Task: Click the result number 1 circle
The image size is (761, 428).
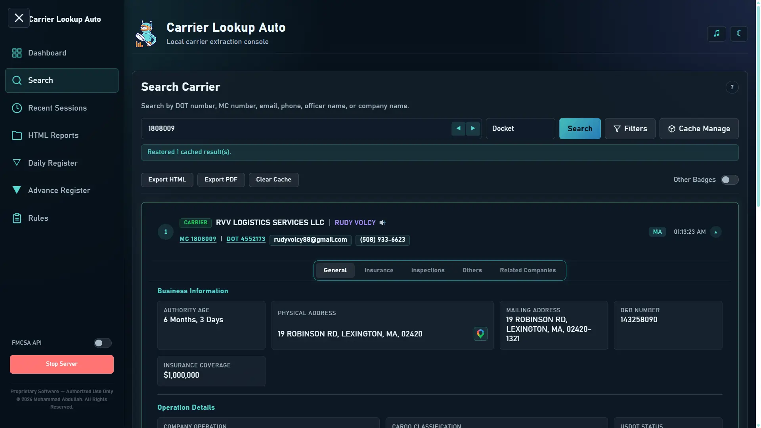Action: point(166,232)
